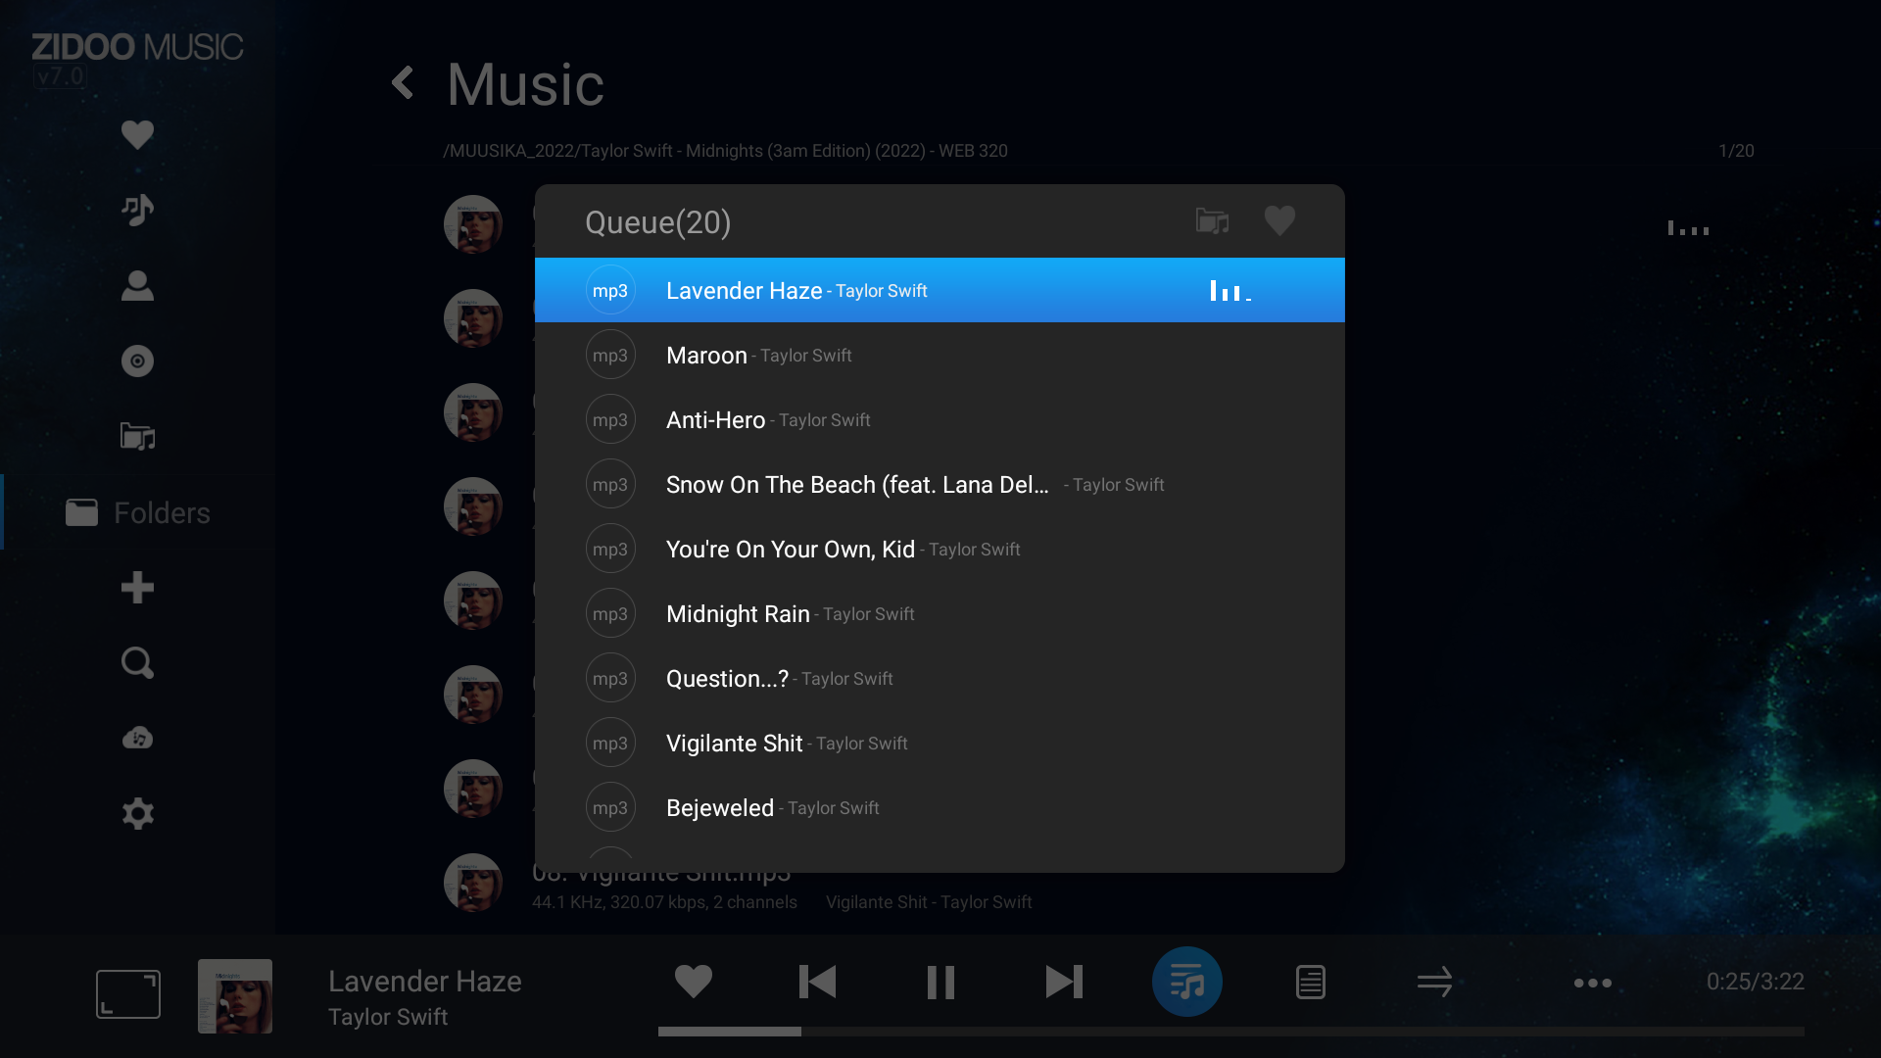Play Question...? from the queue
Screen dimensions: 1881x1058
[940, 678]
